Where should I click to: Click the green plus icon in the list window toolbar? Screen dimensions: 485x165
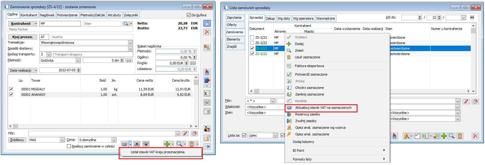click(444, 136)
